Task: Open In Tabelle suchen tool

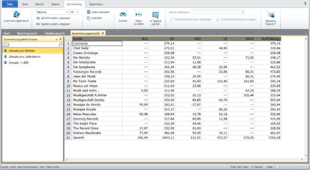Action: point(155,17)
